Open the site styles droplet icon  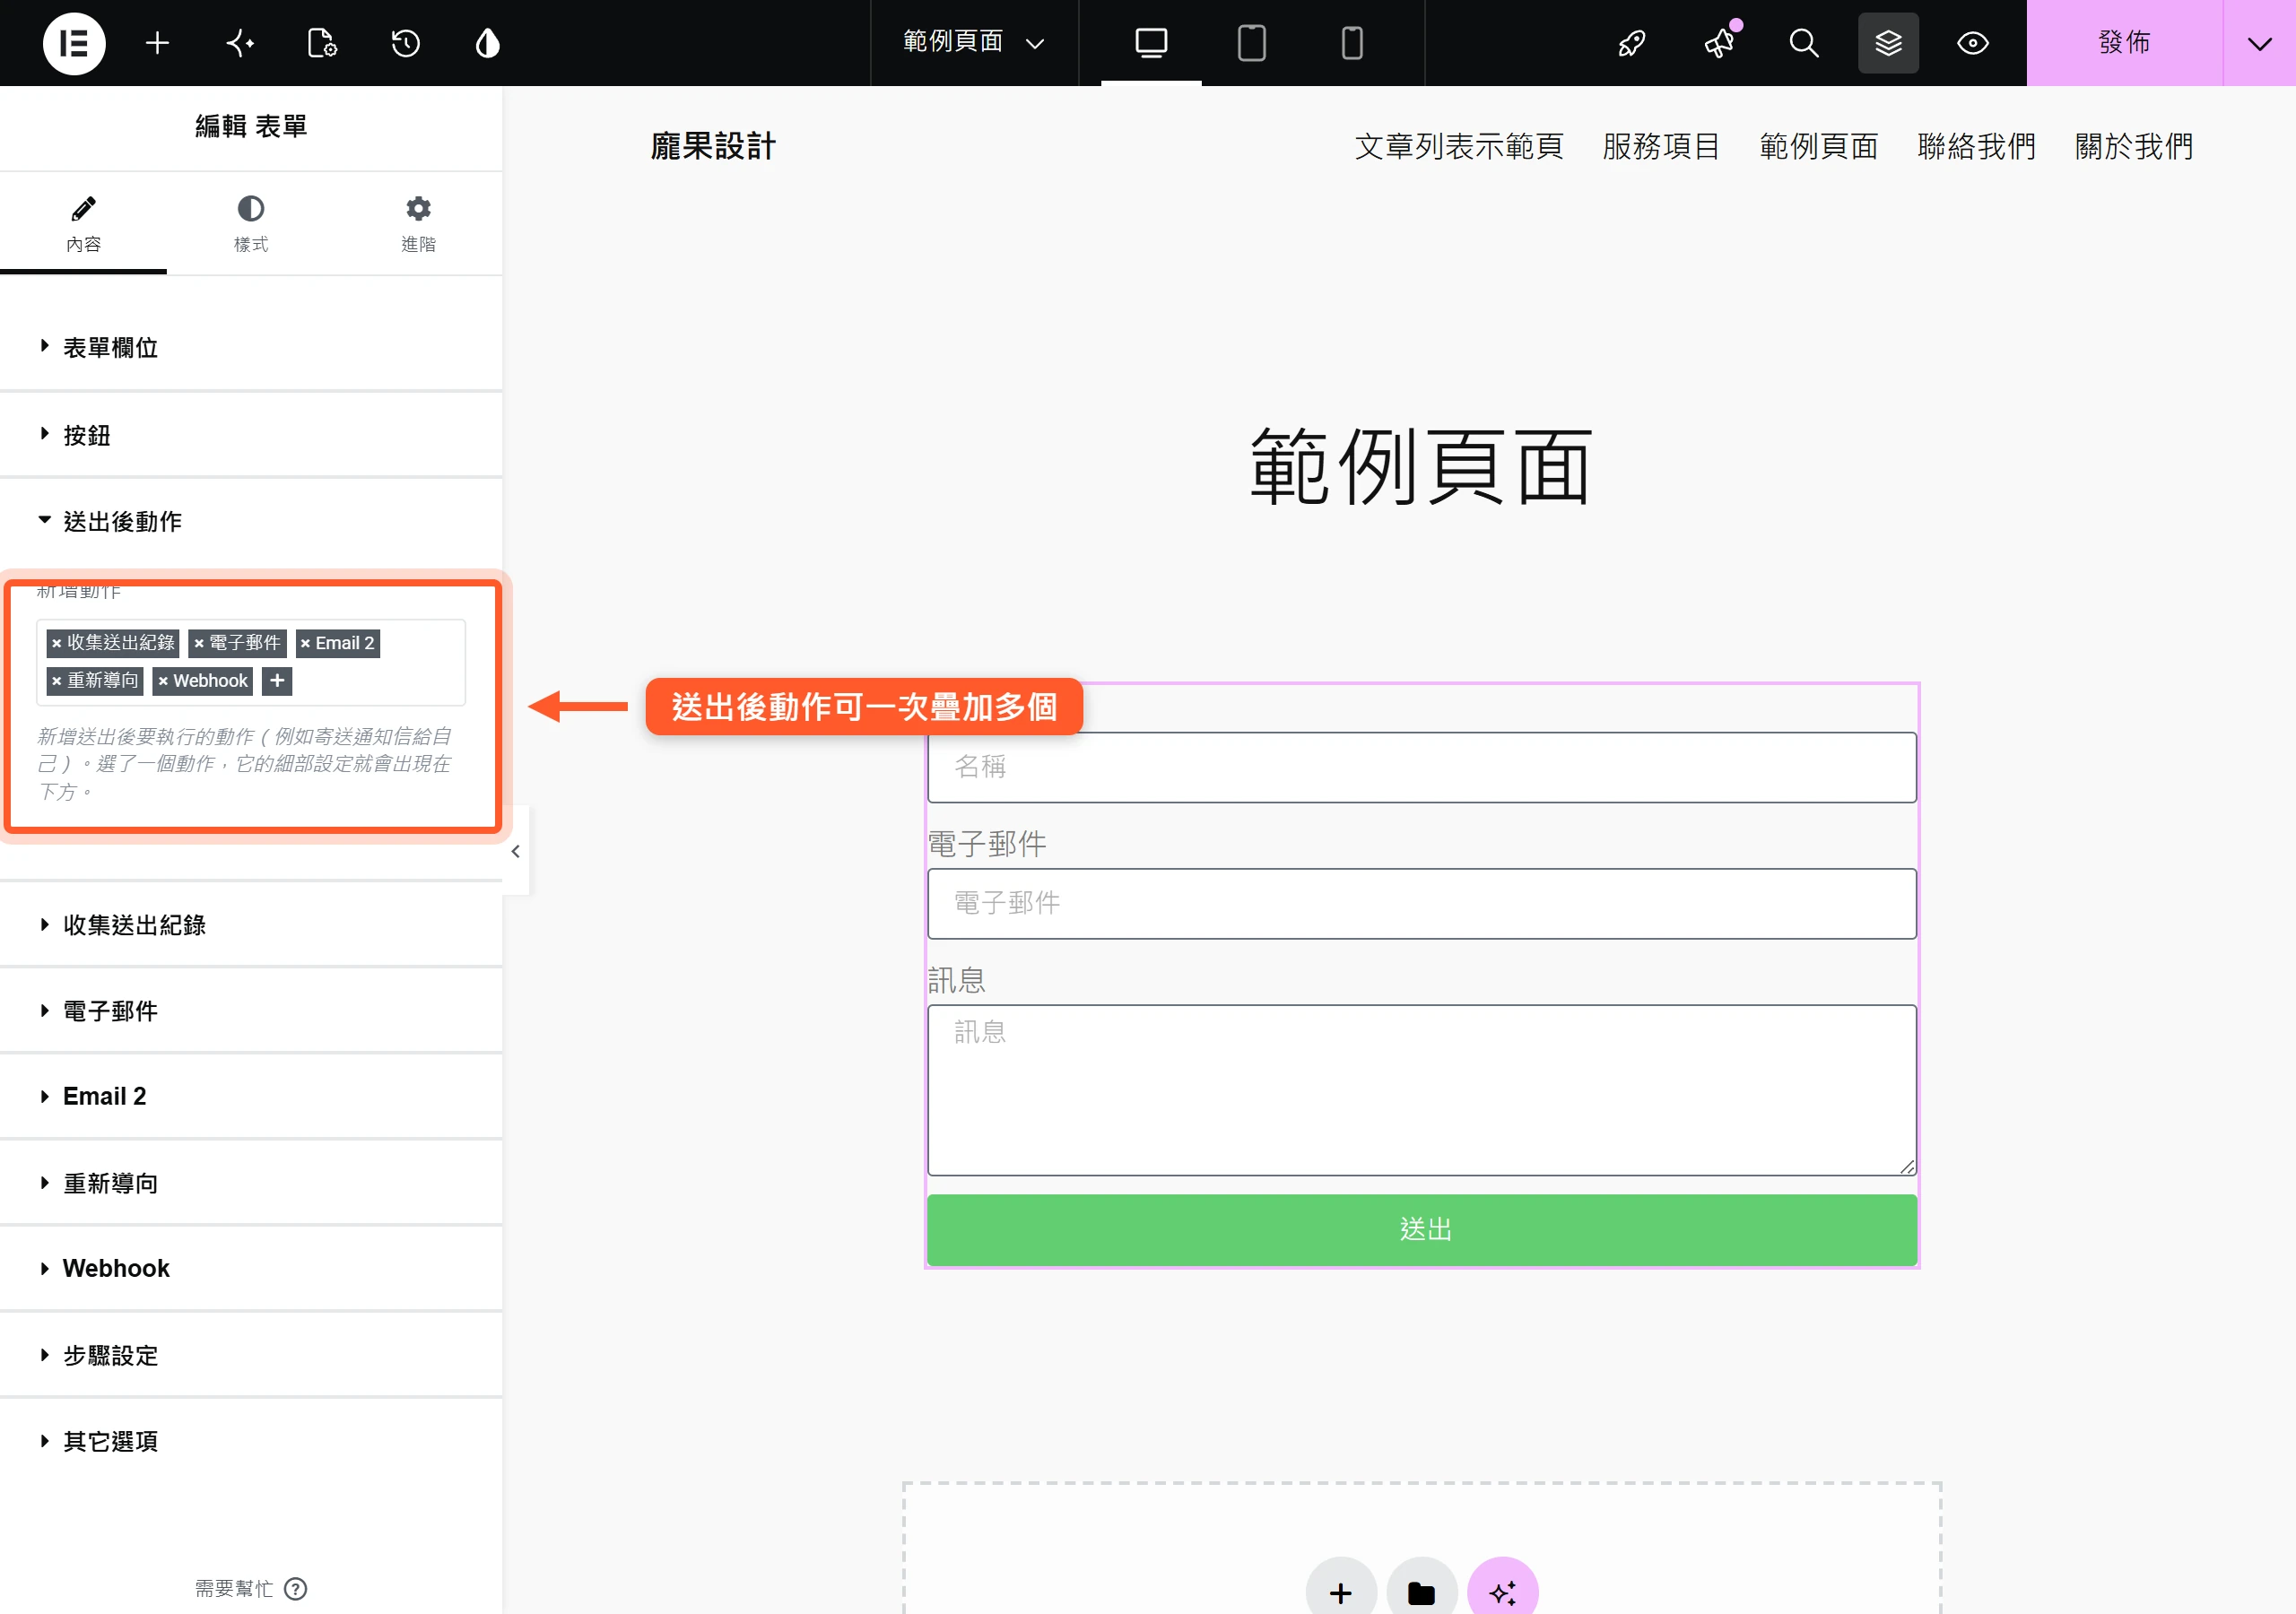tap(487, 43)
